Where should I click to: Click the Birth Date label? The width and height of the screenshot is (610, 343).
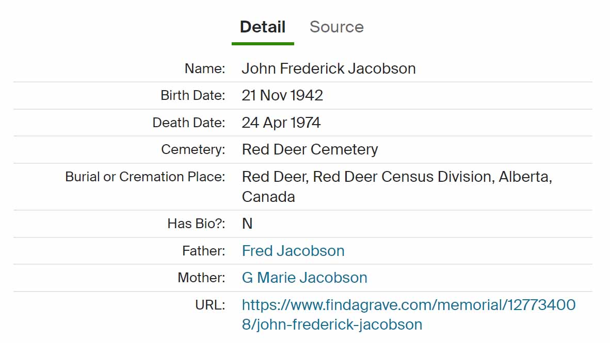pos(193,95)
